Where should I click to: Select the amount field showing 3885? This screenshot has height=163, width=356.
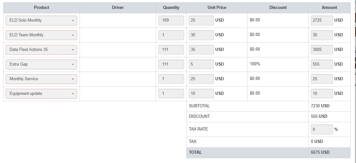(322, 50)
